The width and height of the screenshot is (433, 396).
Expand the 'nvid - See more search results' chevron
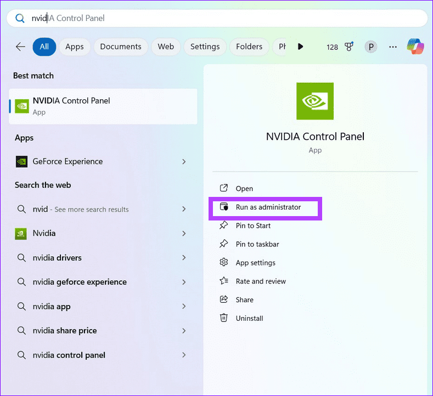(184, 209)
